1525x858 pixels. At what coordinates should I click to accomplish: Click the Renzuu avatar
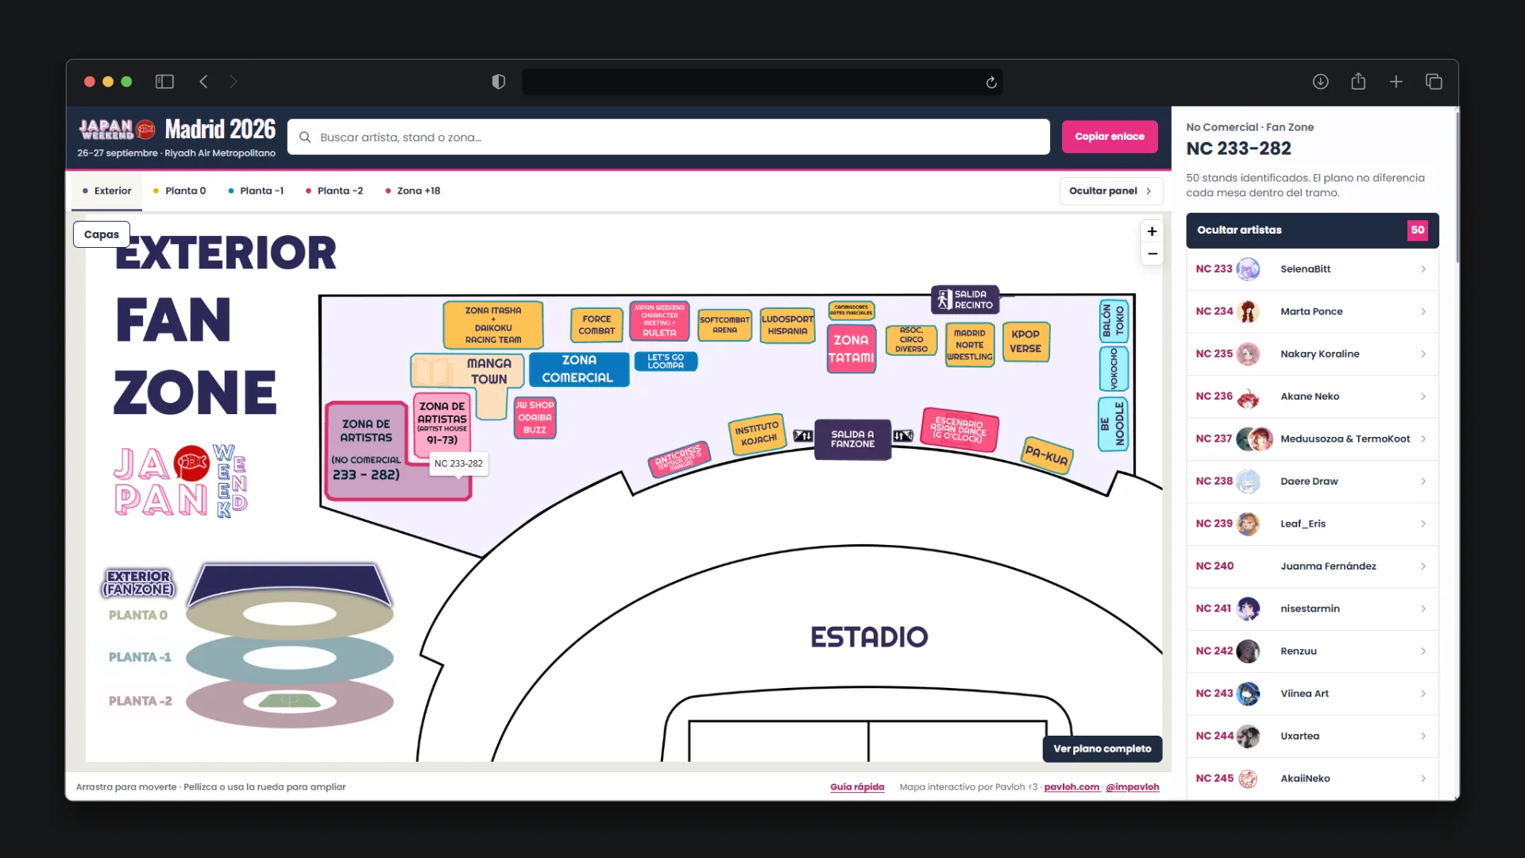coord(1248,651)
